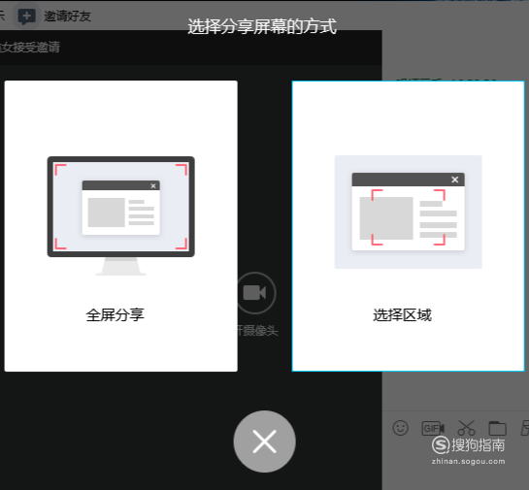This screenshot has height=490, width=529.
Task: Click the camera icon behind the overlay
Action: [255, 293]
